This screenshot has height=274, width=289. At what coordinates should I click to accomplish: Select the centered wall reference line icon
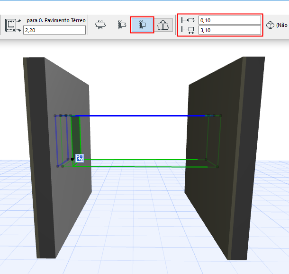(x=100, y=25)
